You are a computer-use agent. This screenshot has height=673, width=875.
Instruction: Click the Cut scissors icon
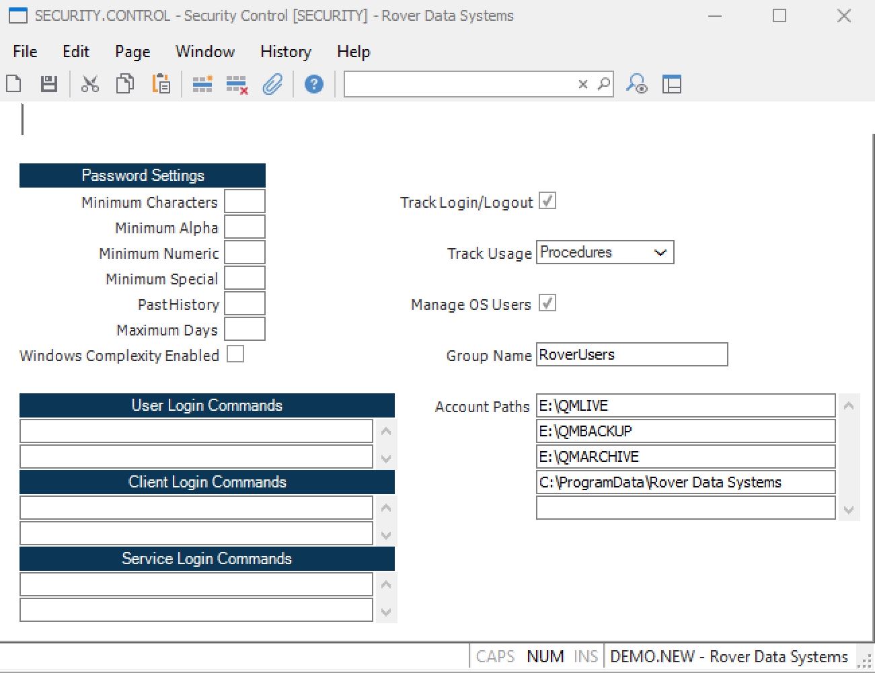(x=89, y=84)
